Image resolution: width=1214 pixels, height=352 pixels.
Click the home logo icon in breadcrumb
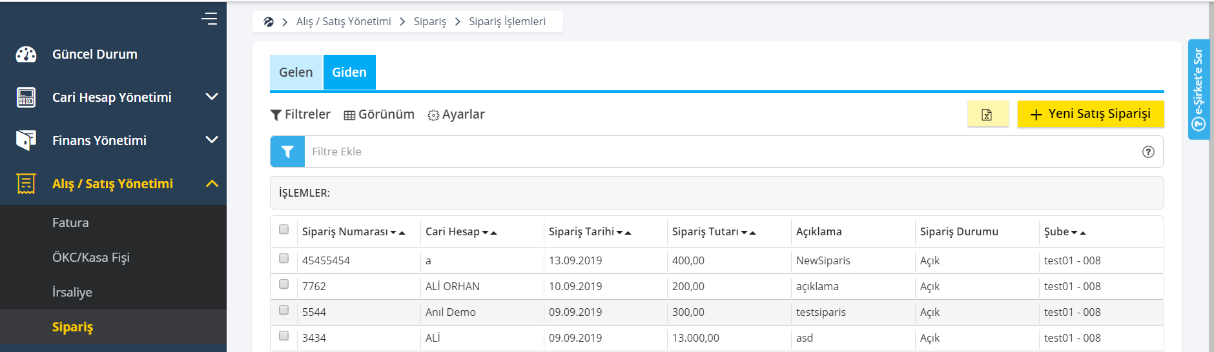[x=269, y=22]
